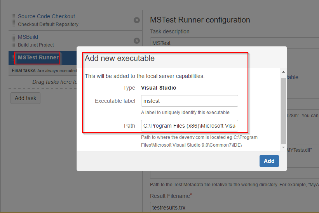Click the 'Final tasks' label
This screenshot has height=213, width=319.
pos(24,71)
